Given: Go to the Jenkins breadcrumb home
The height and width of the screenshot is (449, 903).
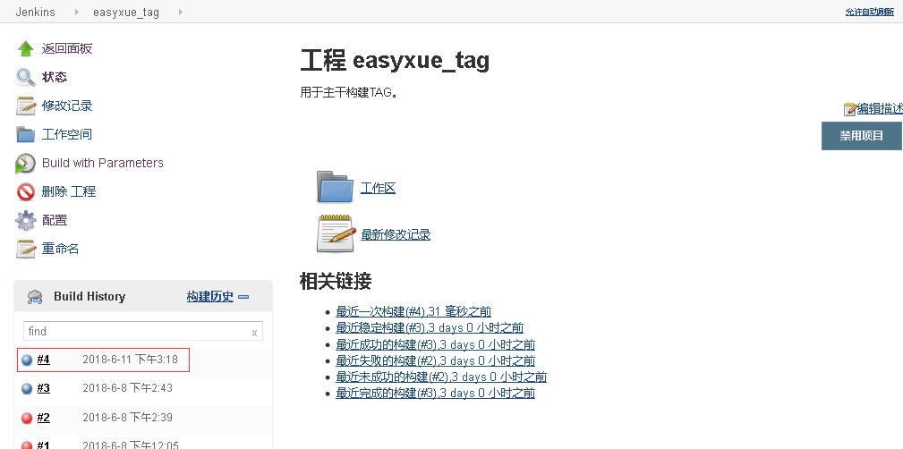Looking at the screenshot, I should click(35, 12).
